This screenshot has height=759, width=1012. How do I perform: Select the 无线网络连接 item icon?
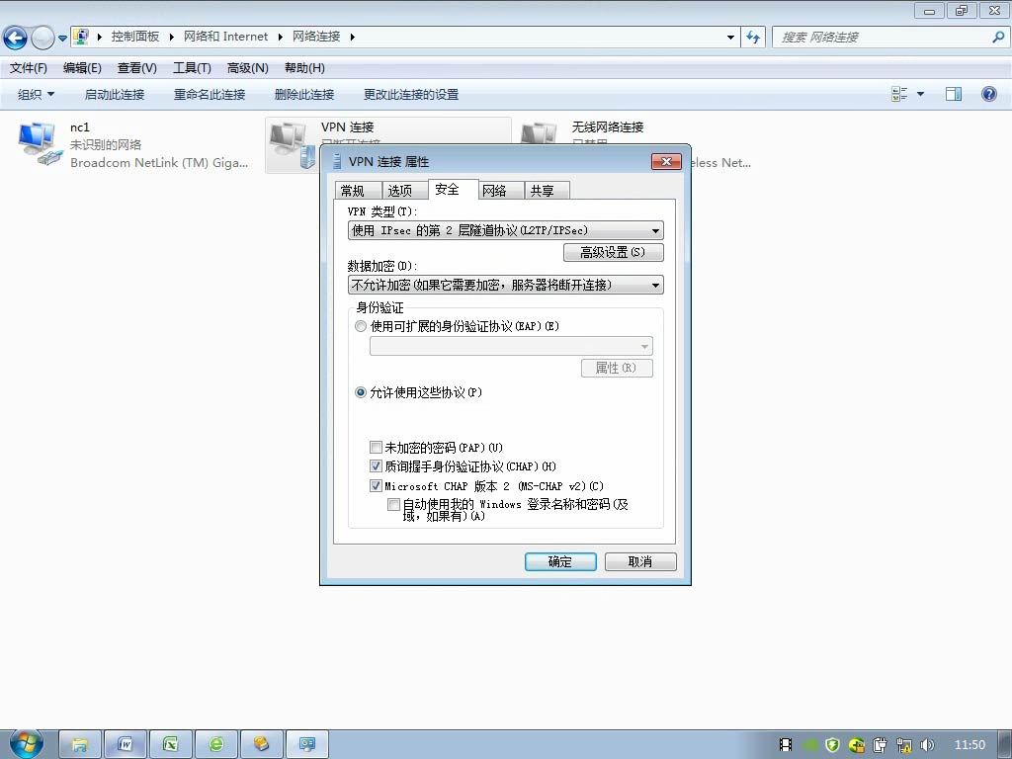coord(539,133)
